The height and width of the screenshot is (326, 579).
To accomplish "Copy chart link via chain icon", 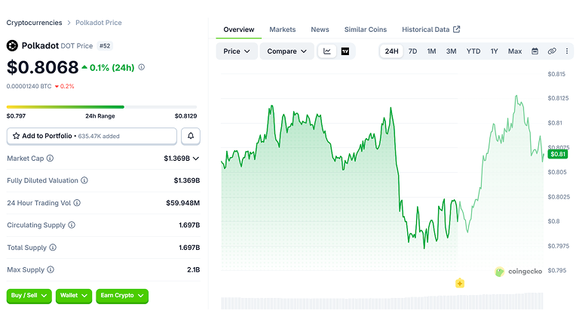I will pos(552,51).
